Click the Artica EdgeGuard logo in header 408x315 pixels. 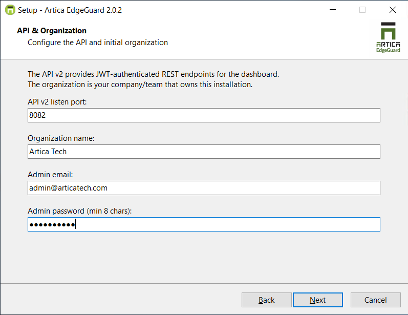click(x=388, y=37)
